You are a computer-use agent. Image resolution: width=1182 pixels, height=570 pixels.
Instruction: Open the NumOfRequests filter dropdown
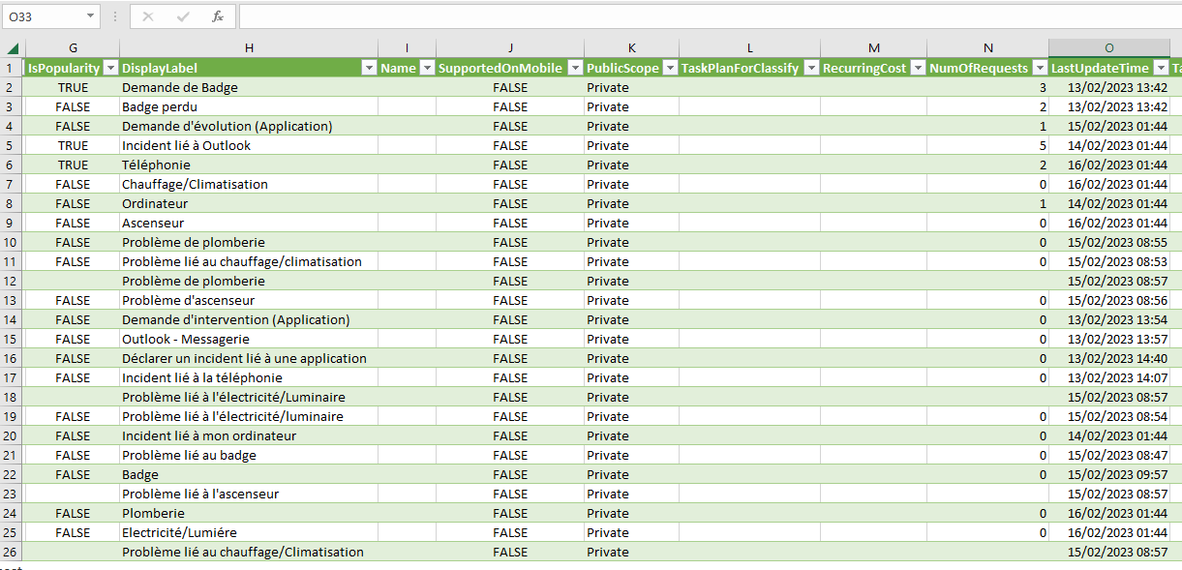tap(1038, 68)
